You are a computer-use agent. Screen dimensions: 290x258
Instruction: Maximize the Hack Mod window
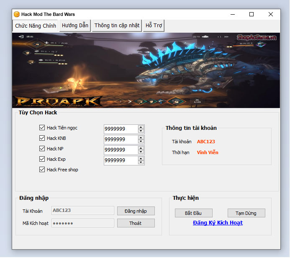[252, 14]
